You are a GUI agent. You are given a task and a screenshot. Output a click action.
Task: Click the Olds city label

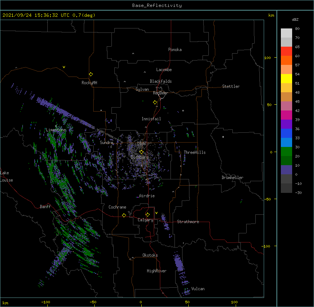click(x=141, y=144)
